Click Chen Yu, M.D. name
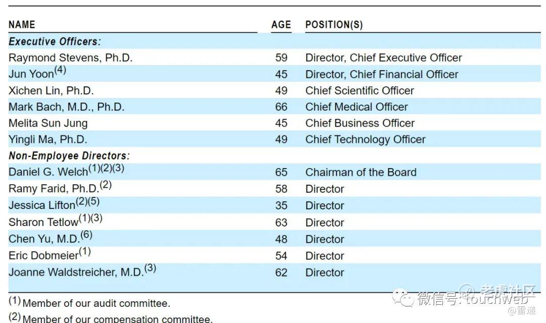The image size is (546, 323). click(44, 239)
